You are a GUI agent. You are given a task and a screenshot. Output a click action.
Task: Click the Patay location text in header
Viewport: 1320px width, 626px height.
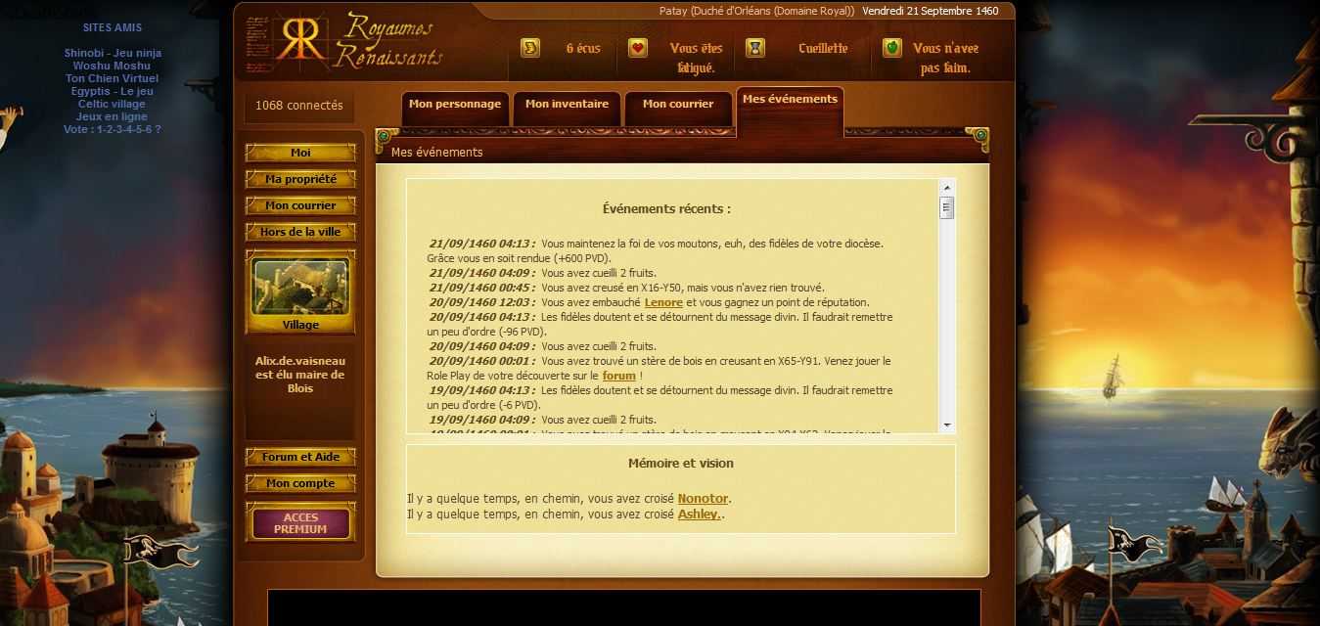pos(757,11)
